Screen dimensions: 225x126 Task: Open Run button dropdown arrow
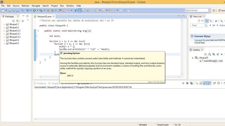[x=37, y=10]
